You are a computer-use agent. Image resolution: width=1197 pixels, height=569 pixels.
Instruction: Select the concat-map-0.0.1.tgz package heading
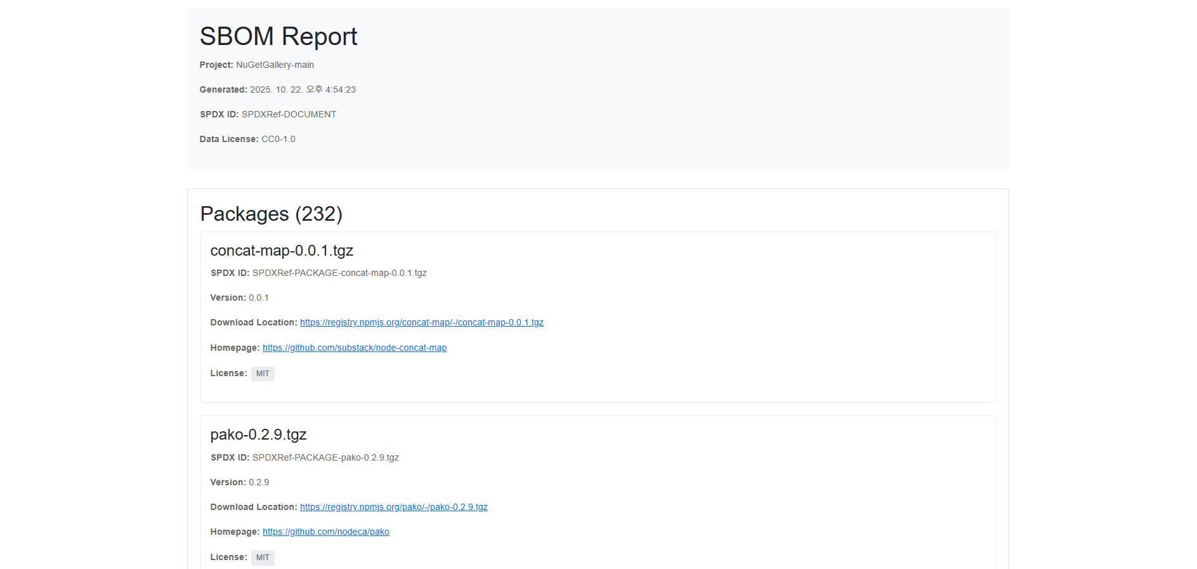(x=282, y=251)
